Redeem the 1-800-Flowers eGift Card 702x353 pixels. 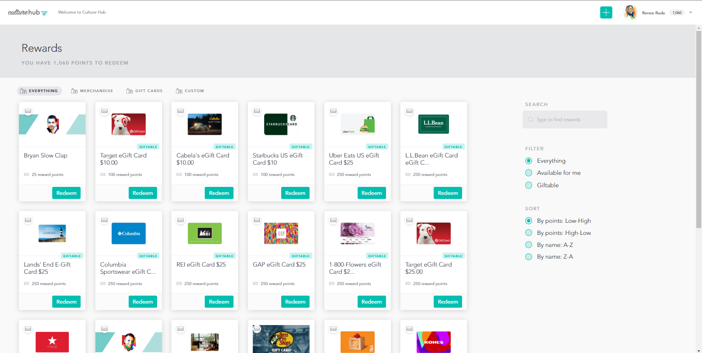coord(372,302)
